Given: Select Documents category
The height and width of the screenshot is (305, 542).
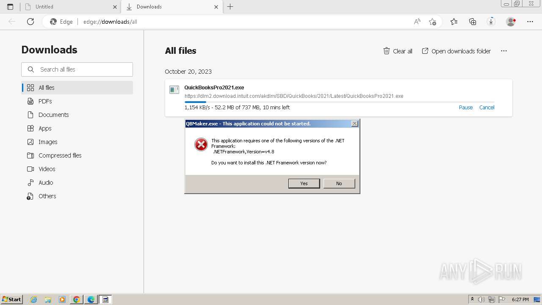Looking at the screenshot, I should tap(77, 115).
